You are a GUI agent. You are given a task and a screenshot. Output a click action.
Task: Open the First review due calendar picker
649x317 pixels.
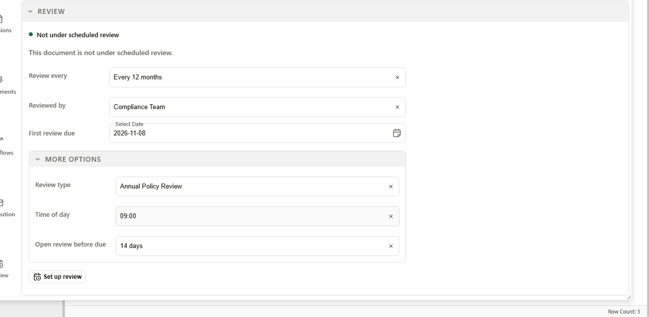coord(397,133)
